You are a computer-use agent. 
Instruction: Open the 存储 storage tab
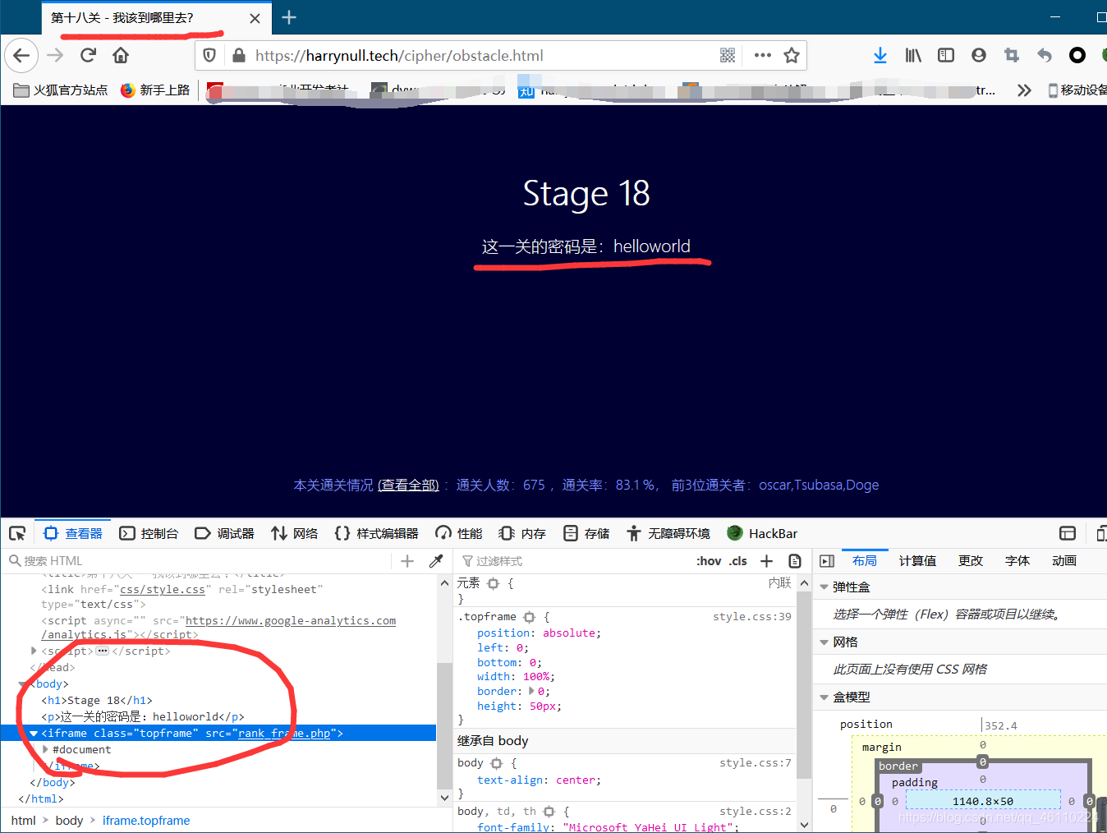point(586,533)
